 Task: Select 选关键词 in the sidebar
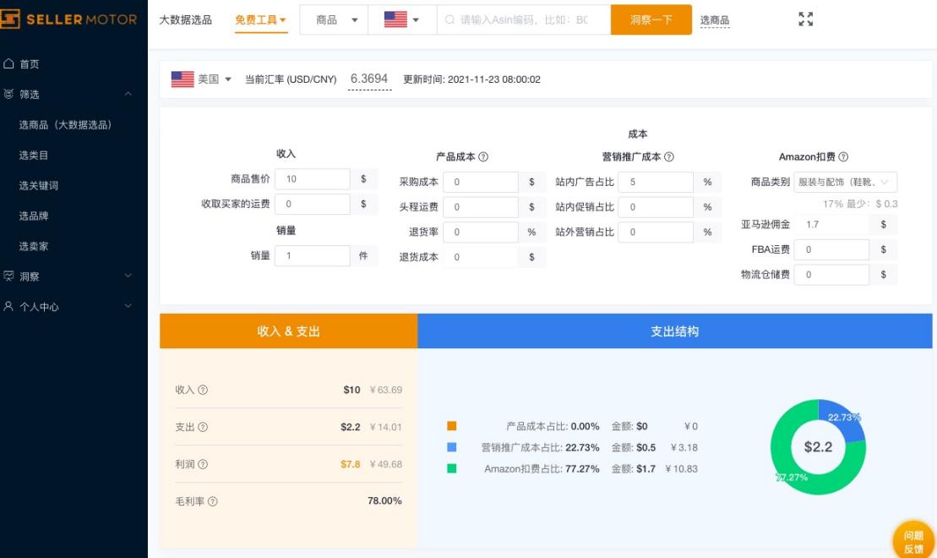click(39, 185)
